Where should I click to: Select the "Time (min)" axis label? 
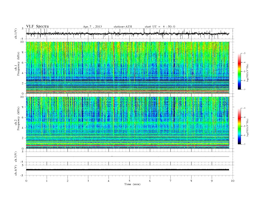tap(132, 184)
